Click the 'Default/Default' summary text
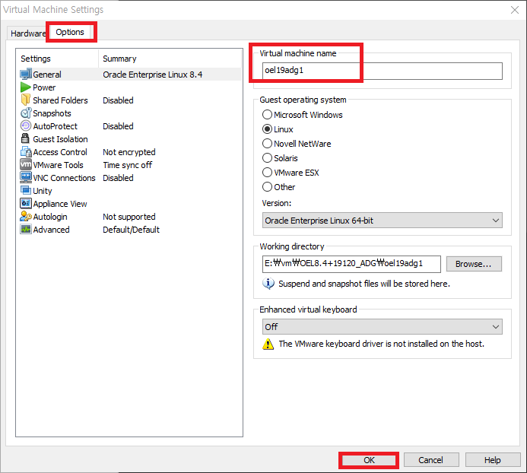The image size is (527, 473). (131, 230)
